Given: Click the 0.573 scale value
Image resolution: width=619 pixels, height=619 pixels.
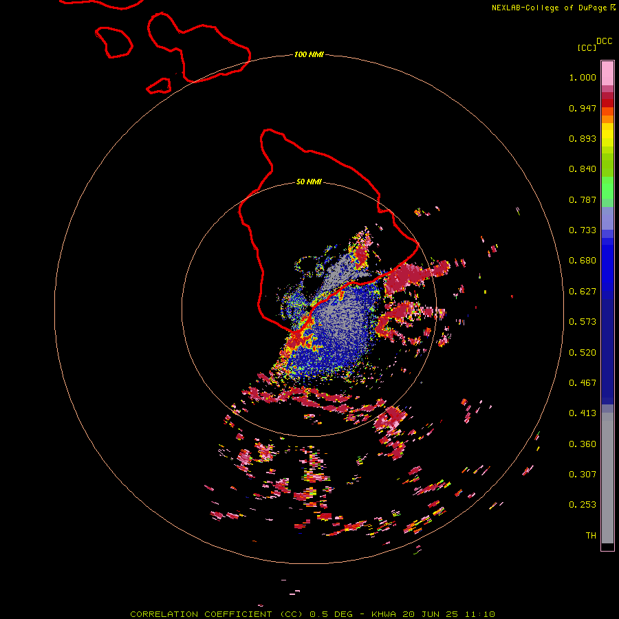Looking at the screenshot, I should pyautogui.click(x=583, y=322).
